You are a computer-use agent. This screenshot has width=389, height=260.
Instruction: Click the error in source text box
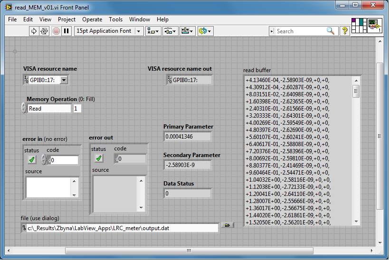pos(48,187)
